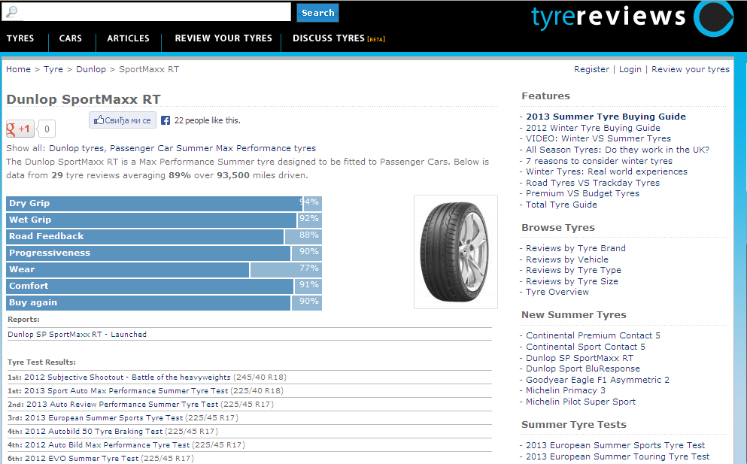Click the Wear rating bar
The height and width of the screenshot is (464, 747).
click(164, 270)
